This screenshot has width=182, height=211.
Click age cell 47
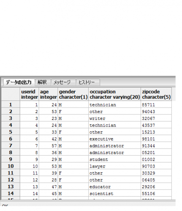point(48,187)
